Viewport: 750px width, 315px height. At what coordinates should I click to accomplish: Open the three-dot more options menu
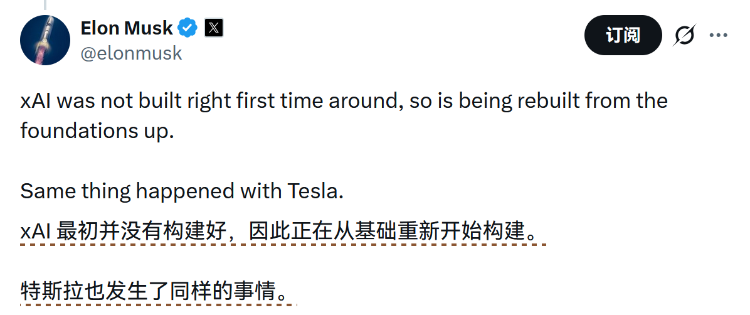718,36
